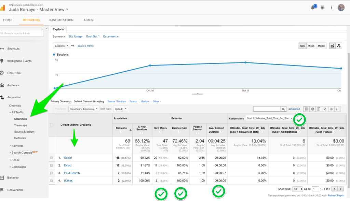
Task: Open the Social channel row link
Action: click(68, 158)
